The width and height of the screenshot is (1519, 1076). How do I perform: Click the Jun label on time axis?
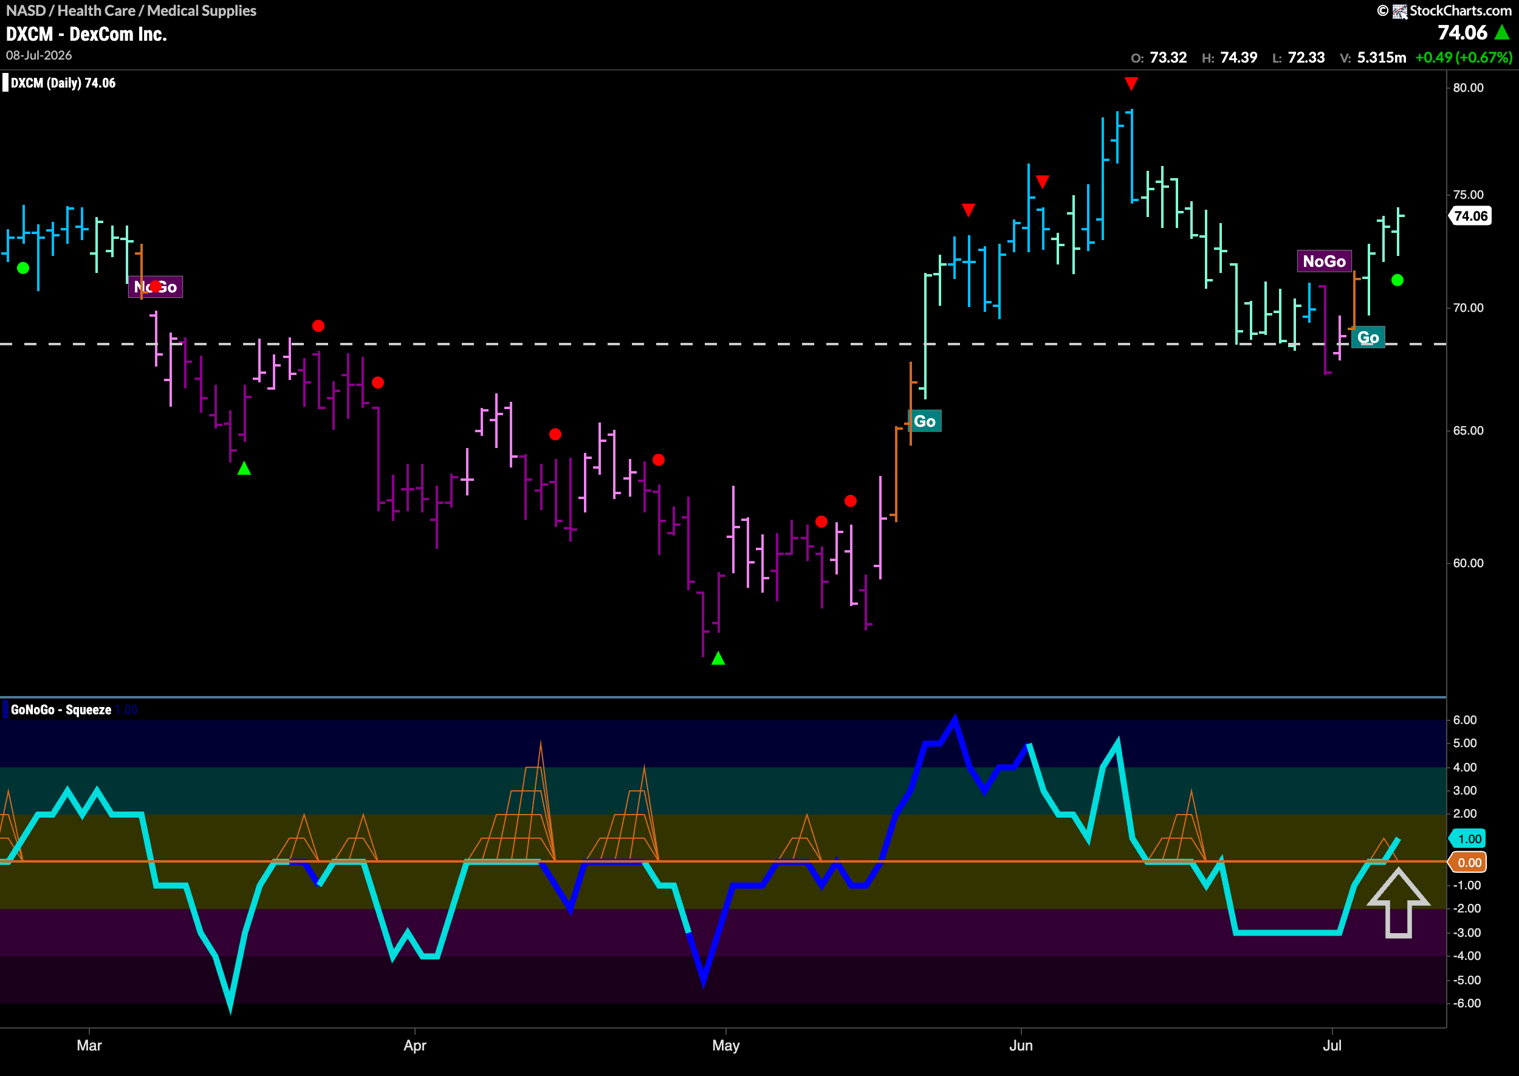(x=1020, y=1046)
